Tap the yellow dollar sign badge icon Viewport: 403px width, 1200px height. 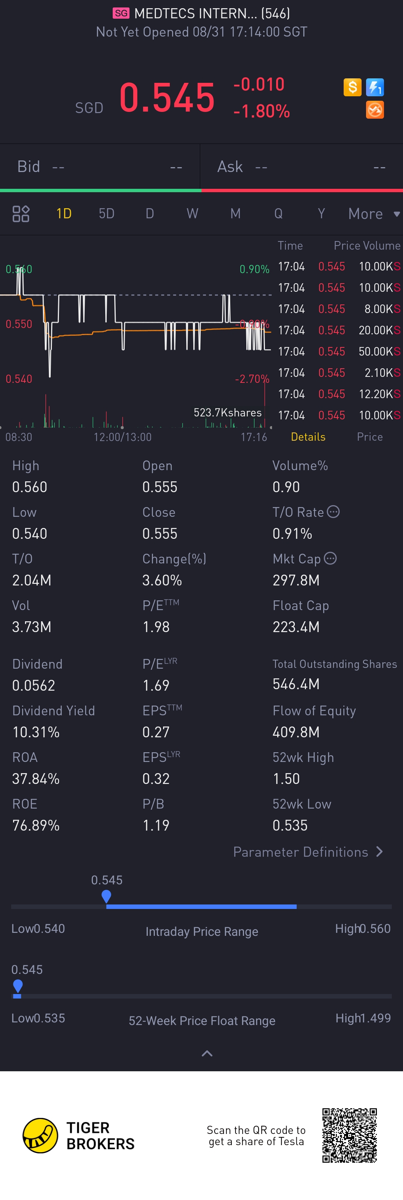pyautogui.click(x=352, y=87)
